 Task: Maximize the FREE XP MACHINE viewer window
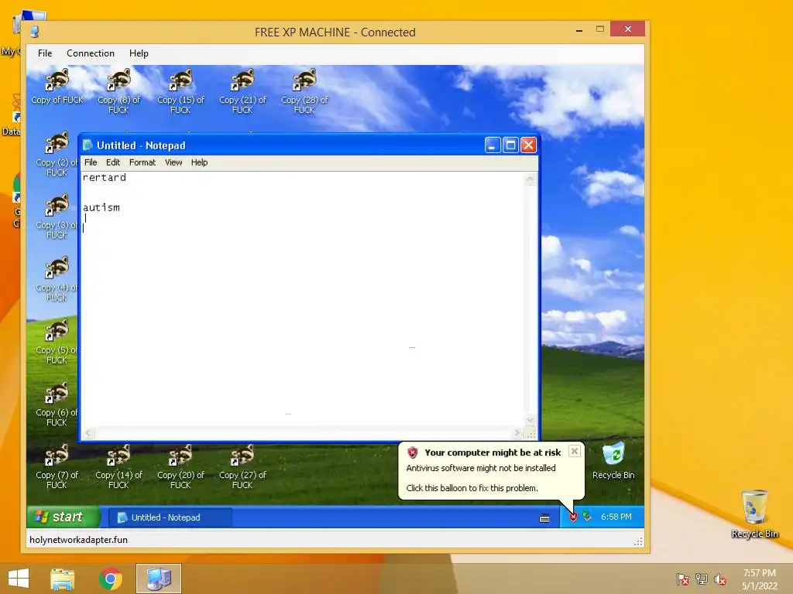(600, 29)
